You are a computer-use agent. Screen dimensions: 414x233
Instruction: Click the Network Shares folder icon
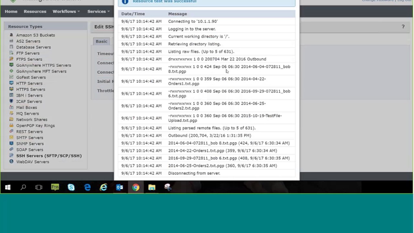[x=11, y=119]
